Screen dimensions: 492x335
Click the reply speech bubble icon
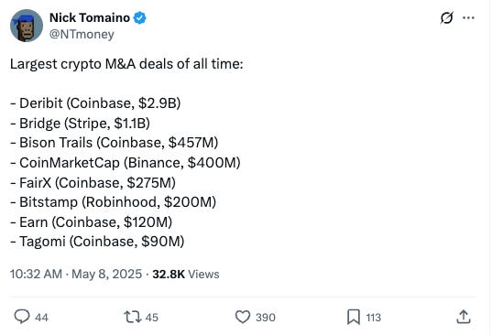22,317
